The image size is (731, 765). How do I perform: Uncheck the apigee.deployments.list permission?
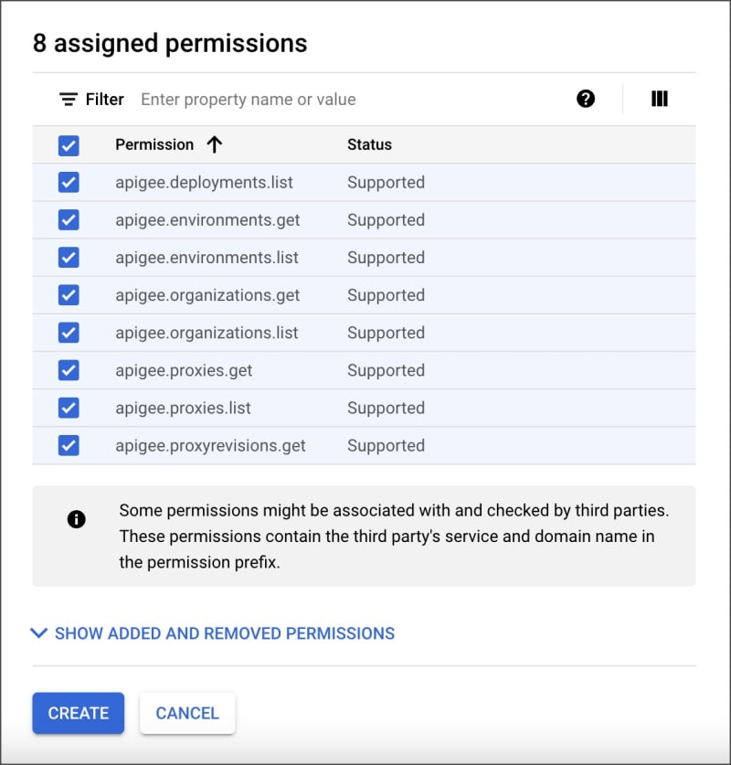[x=69, y=183]
